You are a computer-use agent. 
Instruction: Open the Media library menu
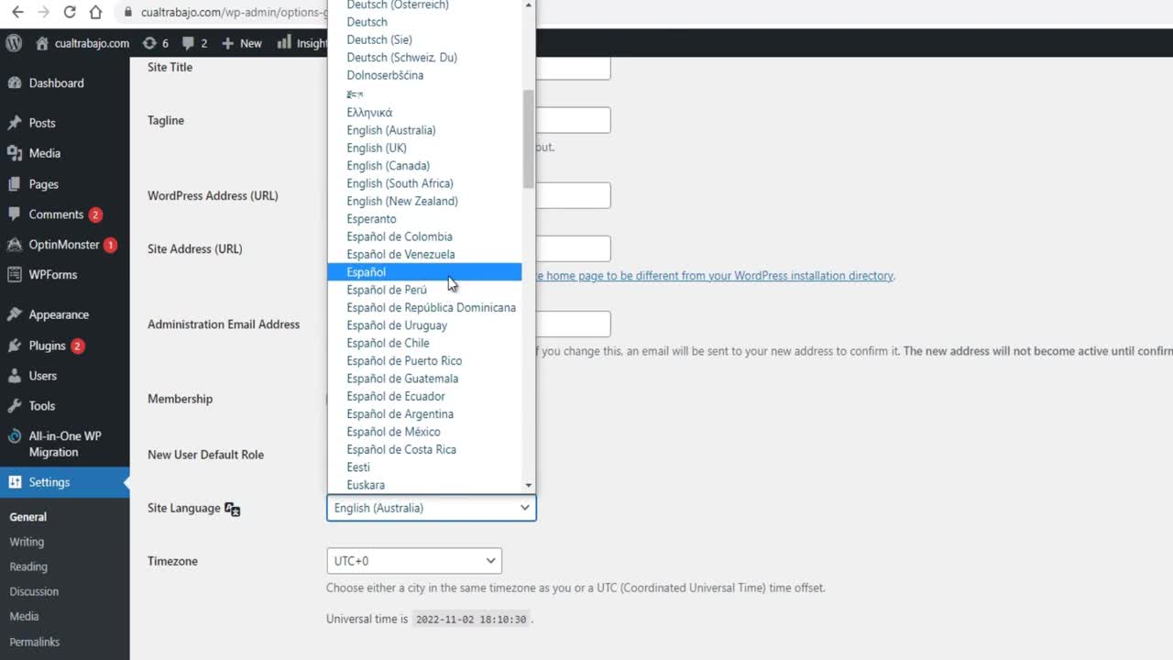point(44,153)
